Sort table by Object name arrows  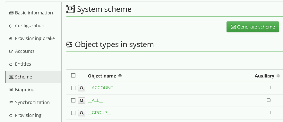(120, 76)
